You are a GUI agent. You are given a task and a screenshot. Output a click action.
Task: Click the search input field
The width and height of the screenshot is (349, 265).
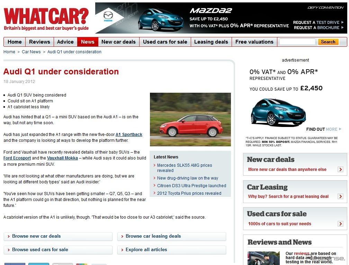tap(297, 42)
